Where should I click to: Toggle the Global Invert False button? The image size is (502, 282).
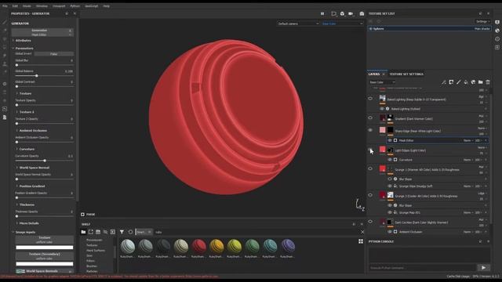pyautogui.click(x=54, y=54)
